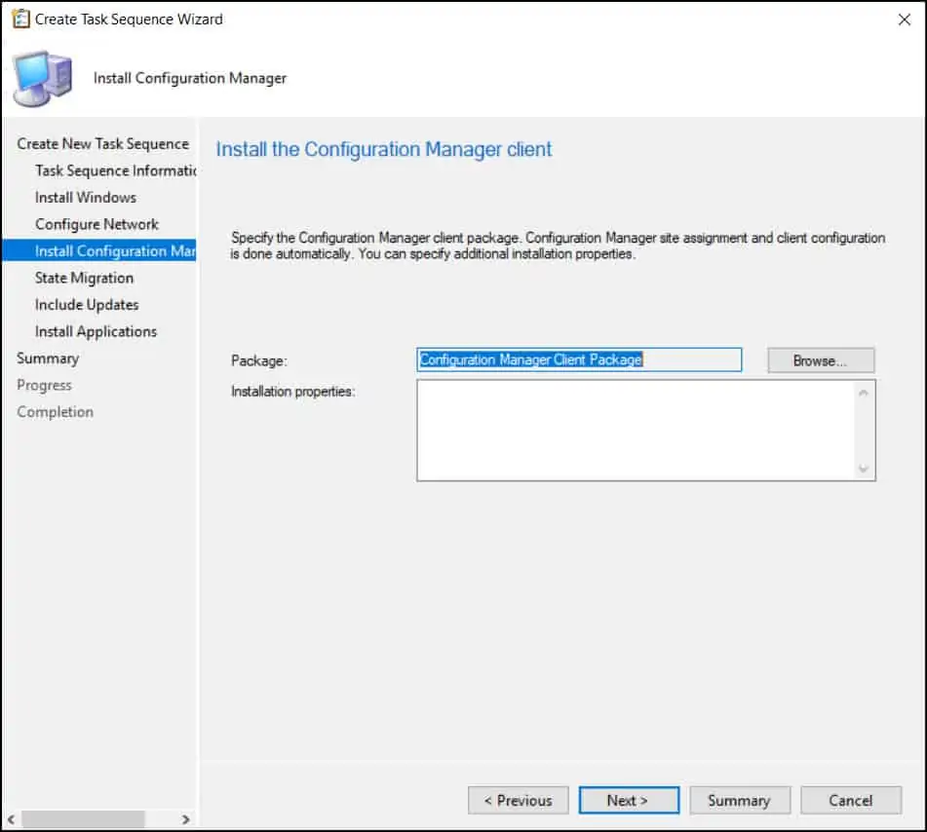Image resolution: width=927 pixels, height=832 pixels.
Task: Click the 'Install the Configuration Manager client' heading
Action: point(384,149)
